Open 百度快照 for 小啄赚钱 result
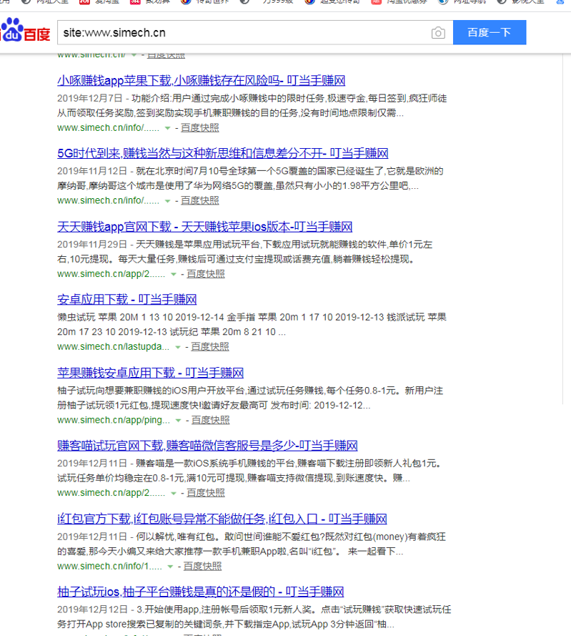This screenshot has height=636, width=571. [x=200, y=128]
